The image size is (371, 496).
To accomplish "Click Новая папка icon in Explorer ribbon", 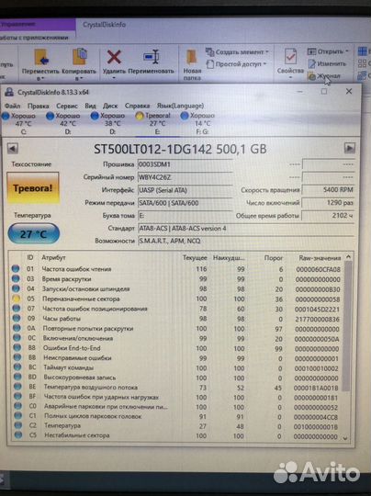I will coord(191,57).
